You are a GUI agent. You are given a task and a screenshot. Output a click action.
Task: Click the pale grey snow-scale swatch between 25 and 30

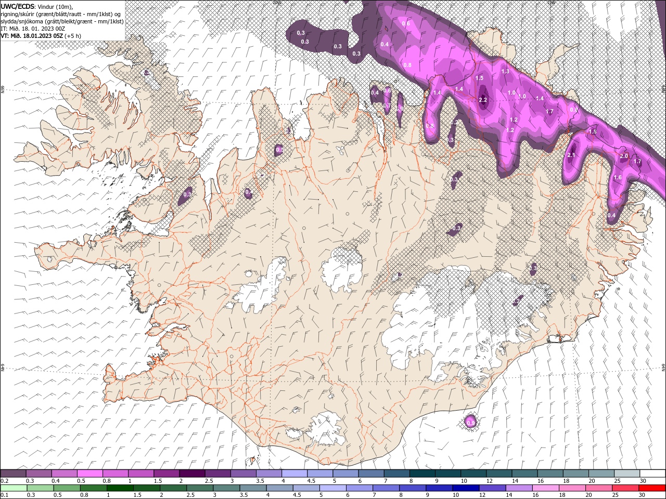tap(627, 474)
